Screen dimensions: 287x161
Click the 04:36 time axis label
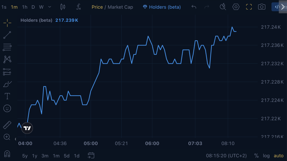60,143
